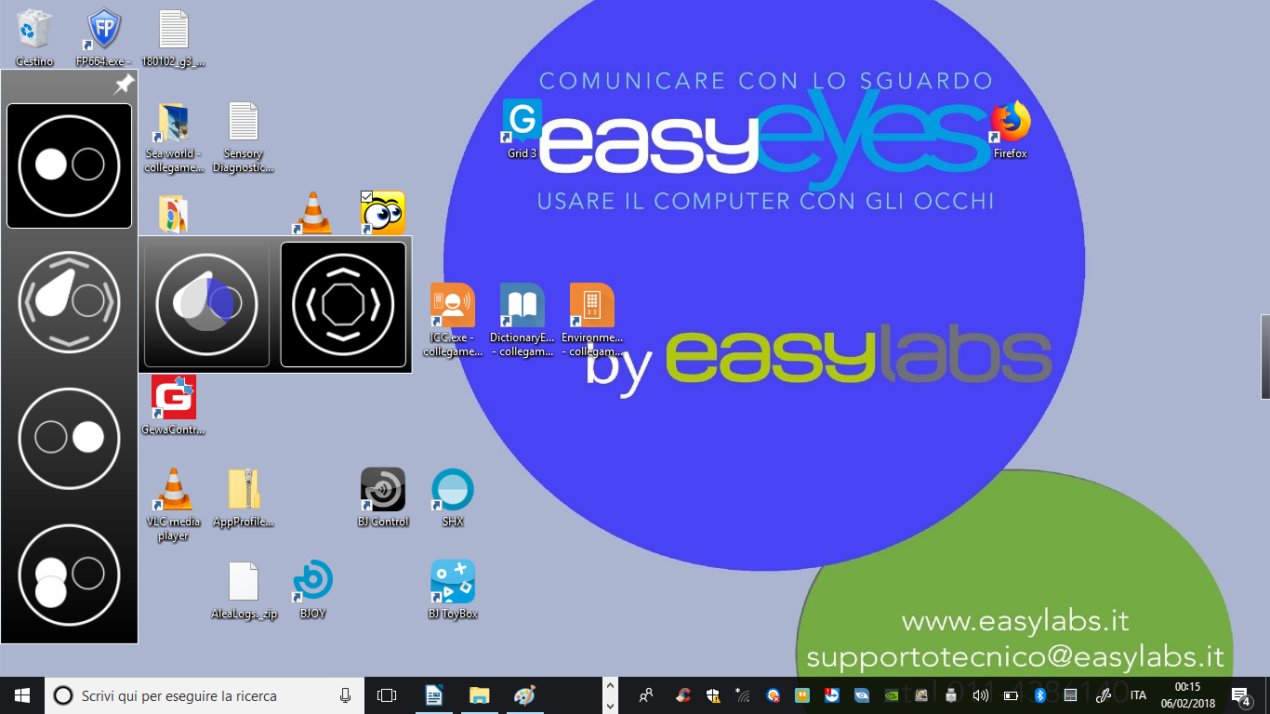
Task: Choose the drag-and-drop tile with blue overlay
Action: pyautogui.click(x=206, y=305)
